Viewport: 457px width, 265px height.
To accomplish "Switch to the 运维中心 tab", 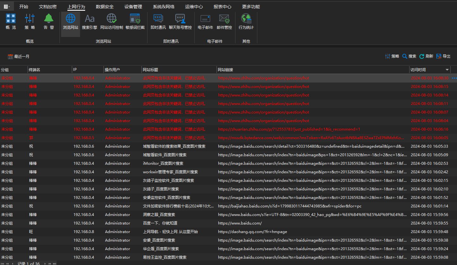I will (x=194, y=7).
